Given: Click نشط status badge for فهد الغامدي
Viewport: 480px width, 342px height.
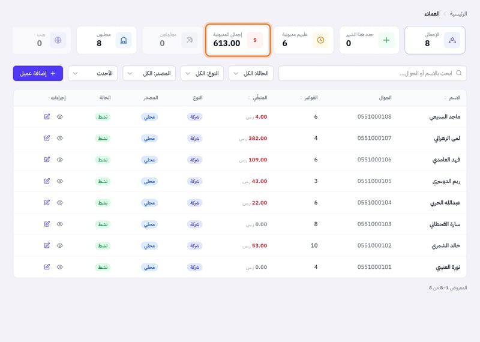Looking at the screenshot, I should click(103, 160).
